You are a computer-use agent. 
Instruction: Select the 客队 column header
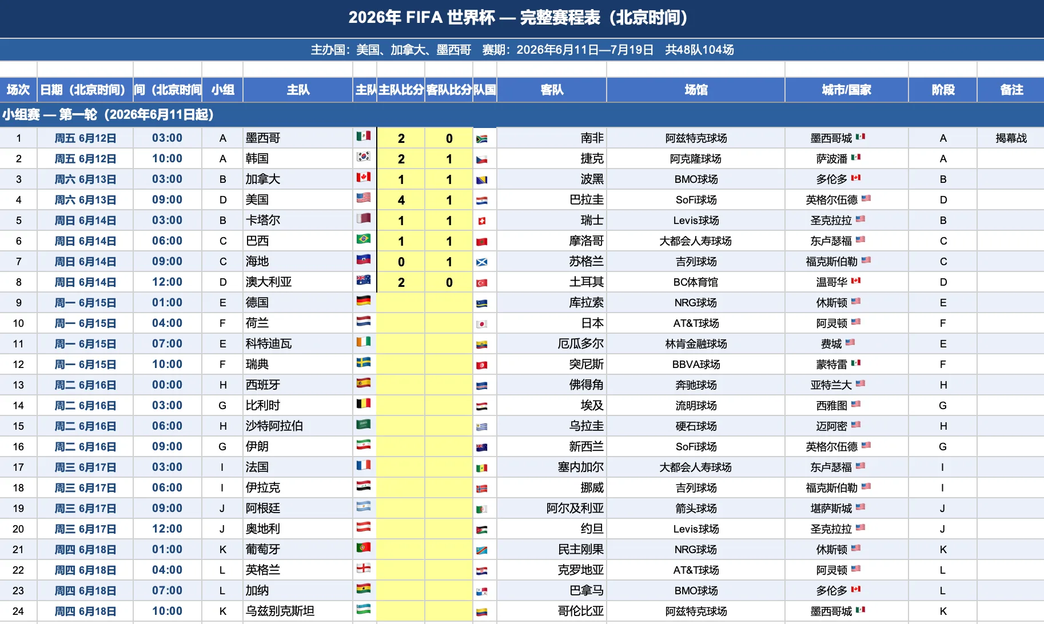(x=552, y=90)
